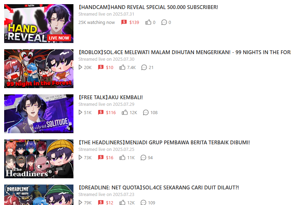Click the comment icon showing 108
This screenshot has width=291, height=205.
pyautogui.click(x=146, y=112)
